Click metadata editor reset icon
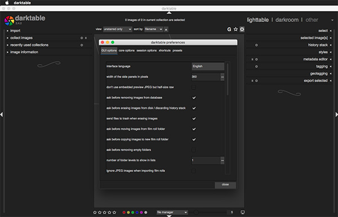 coord(256,59)
